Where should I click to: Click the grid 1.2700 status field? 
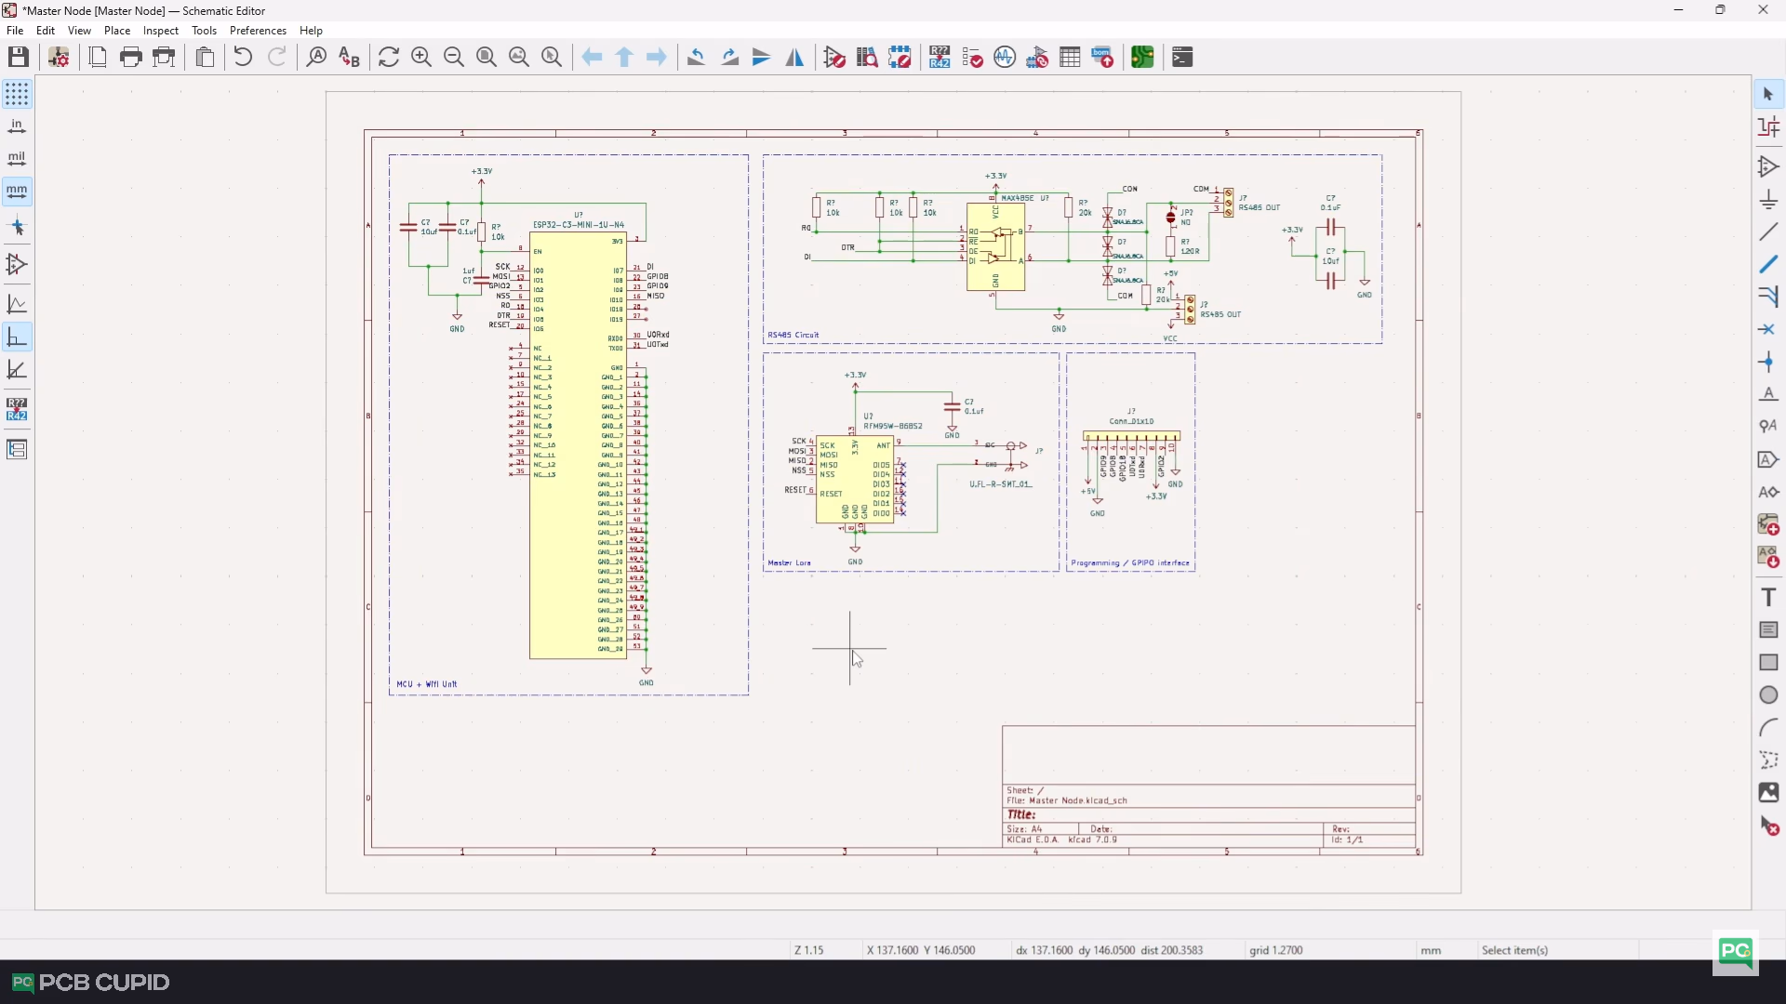coord(1275,950)
